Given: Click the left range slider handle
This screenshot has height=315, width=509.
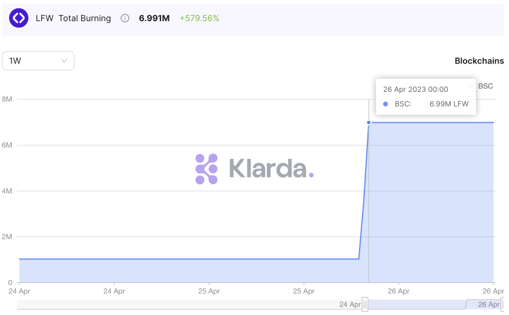Looking at the screenshot, I should pos(365,304).
